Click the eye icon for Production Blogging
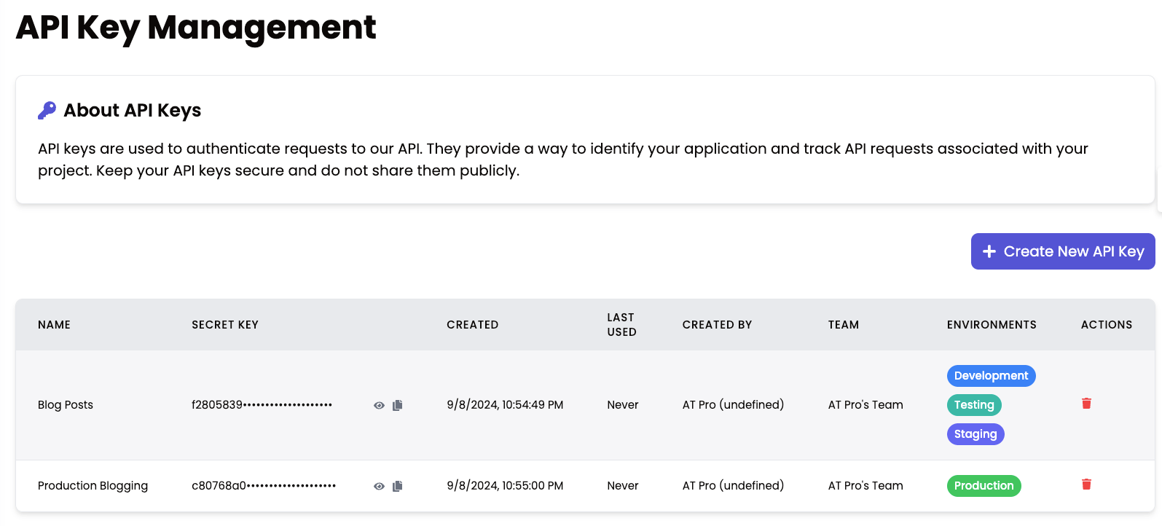Viewport: 1162px width, 526px height. pos(379,486)
